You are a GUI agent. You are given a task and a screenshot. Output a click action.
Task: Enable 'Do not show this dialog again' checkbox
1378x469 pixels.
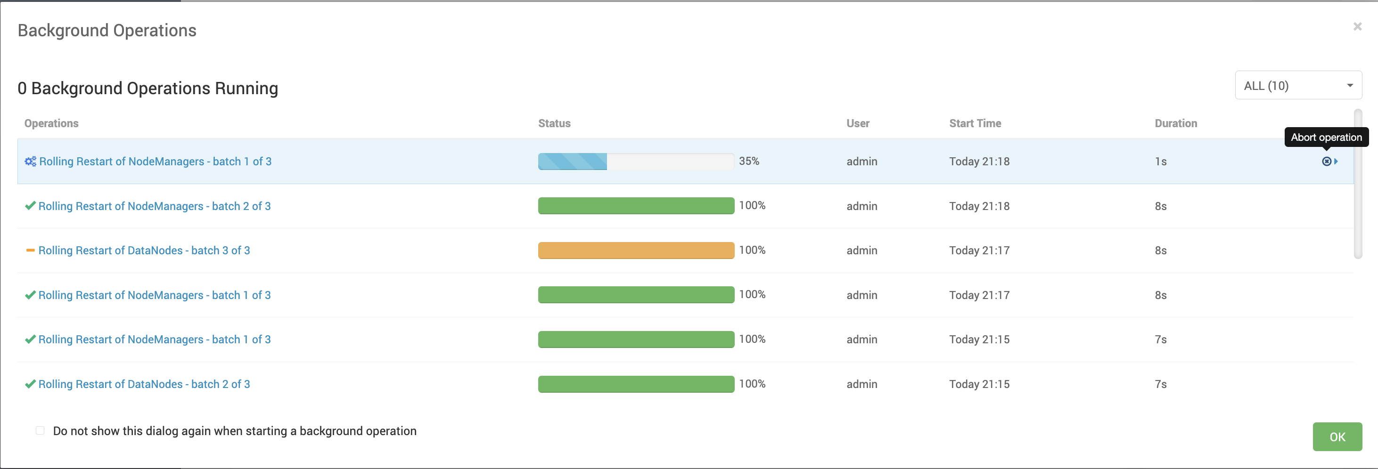tap(40, 430)
